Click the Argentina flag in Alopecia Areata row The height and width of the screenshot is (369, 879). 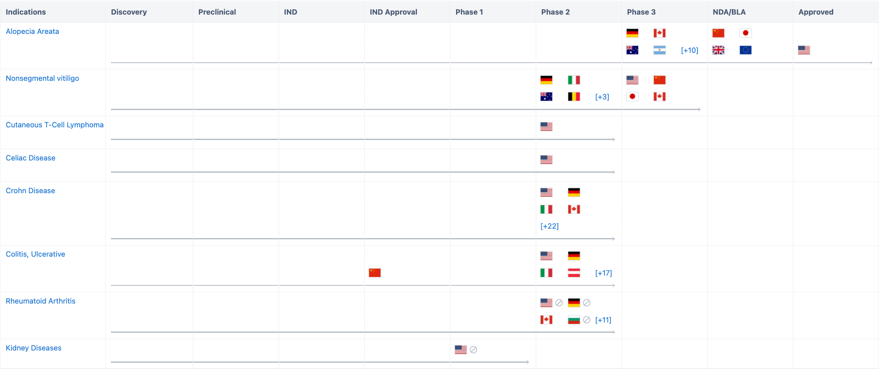(x=659, y=50)
